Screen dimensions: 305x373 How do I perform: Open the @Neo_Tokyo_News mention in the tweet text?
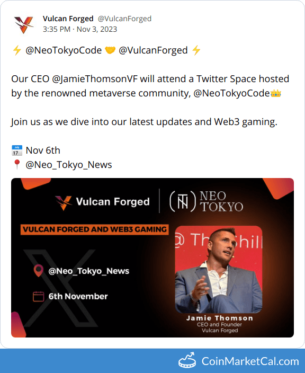coord(69,165)
